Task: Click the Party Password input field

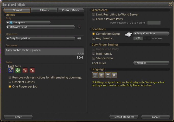Action: click(154, 23)
